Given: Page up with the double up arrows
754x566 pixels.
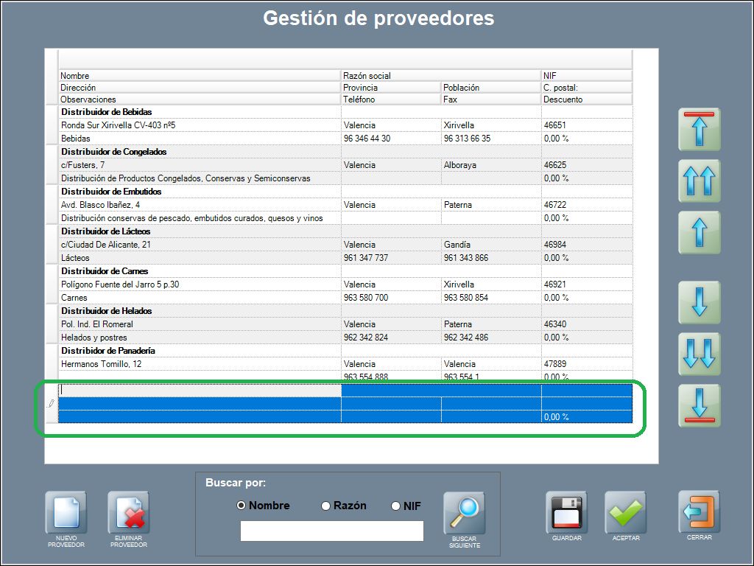Looking at the screenshot, I should point(699,181).
